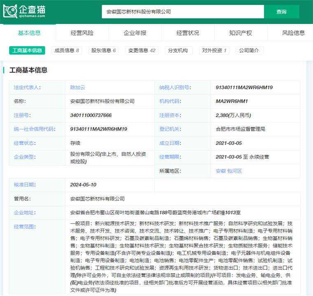This screenshot has width=313, height=296.
Task: Click the 查询 search button
Action: click(x=281, y=12)
